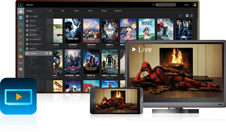Screen dimensions: 226x132
Task: Open the poster dated 2015-04-22
Action: click(73, 62)
